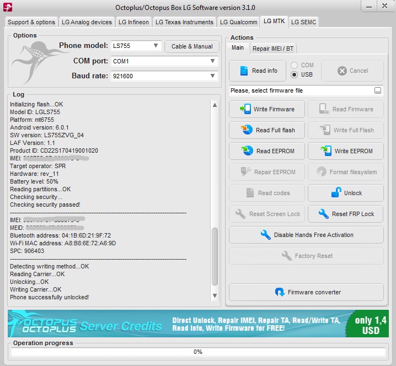This screenshot has height=366, width=396.
Task: Select the Main actions tab
Action: 238,48
